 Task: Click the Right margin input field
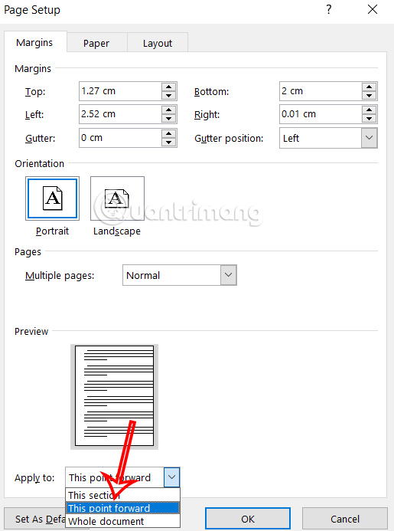[321, 114]
